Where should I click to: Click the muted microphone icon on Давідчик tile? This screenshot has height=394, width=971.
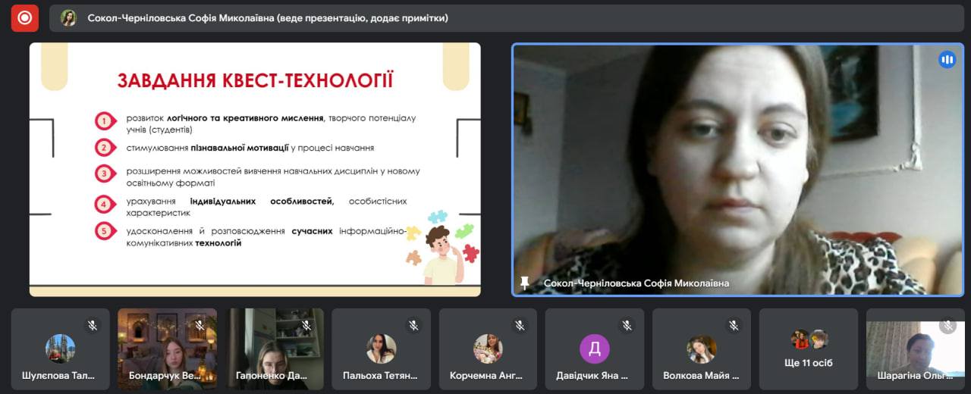[627, 325]
